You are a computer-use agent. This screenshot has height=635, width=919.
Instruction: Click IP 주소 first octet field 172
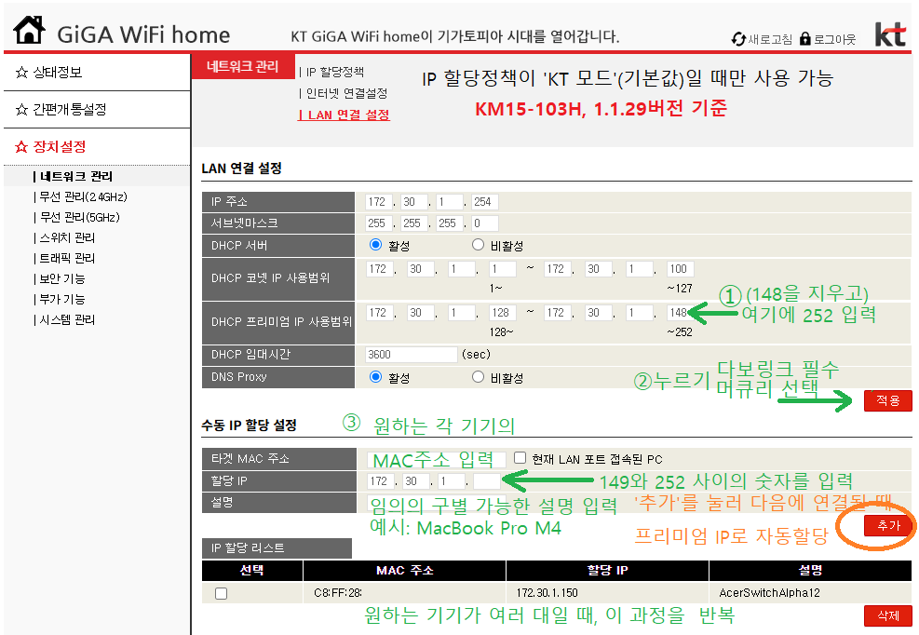379,202
